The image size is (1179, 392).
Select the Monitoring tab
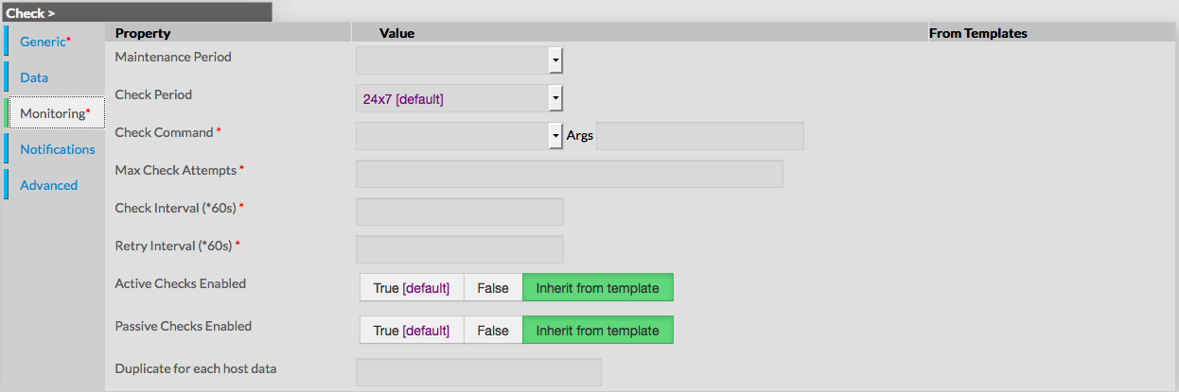pyautogui.click(x=55, y=113)
